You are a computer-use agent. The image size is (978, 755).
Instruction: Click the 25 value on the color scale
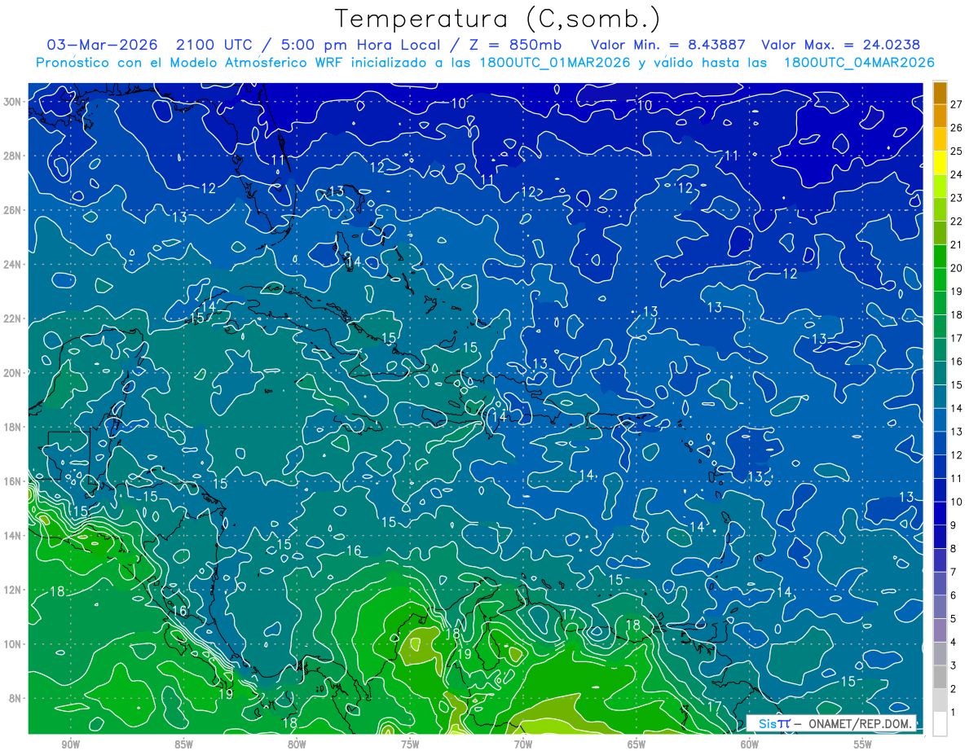[957, 151]
